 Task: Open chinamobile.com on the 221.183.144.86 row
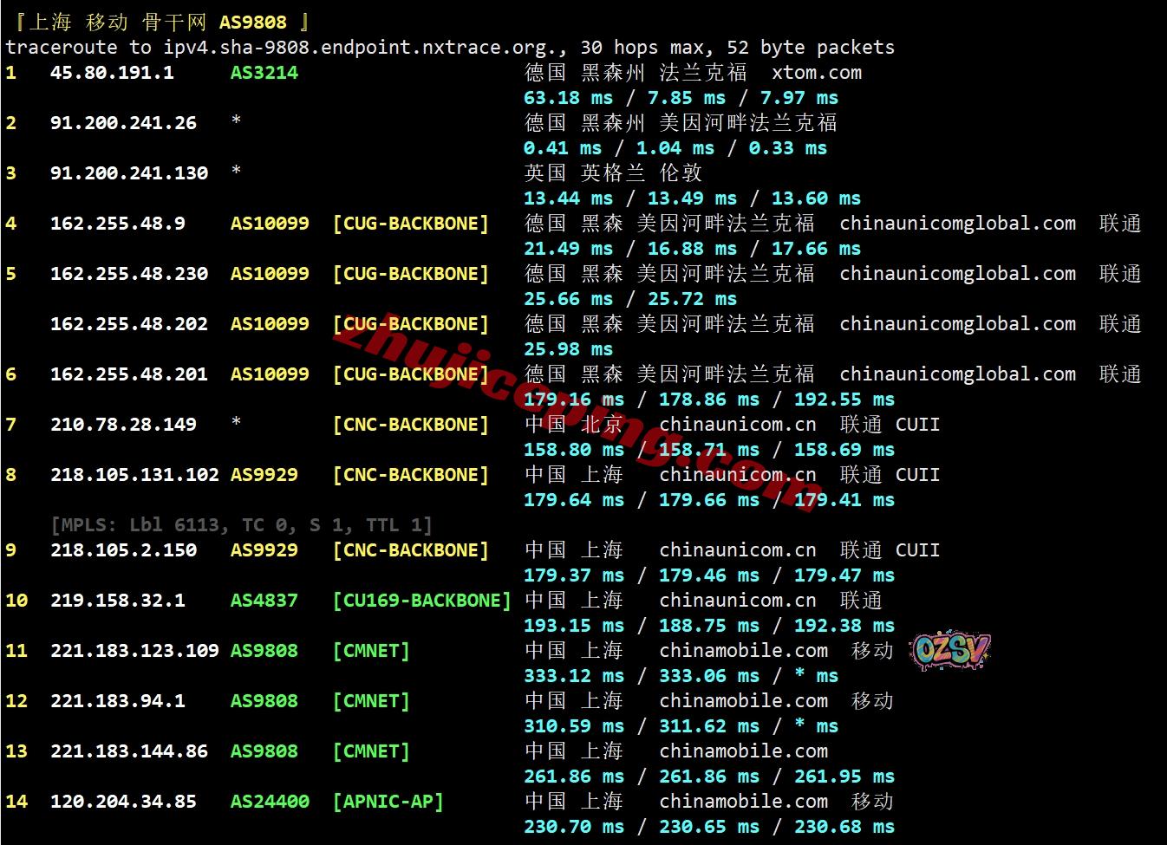tap(743, 751)
